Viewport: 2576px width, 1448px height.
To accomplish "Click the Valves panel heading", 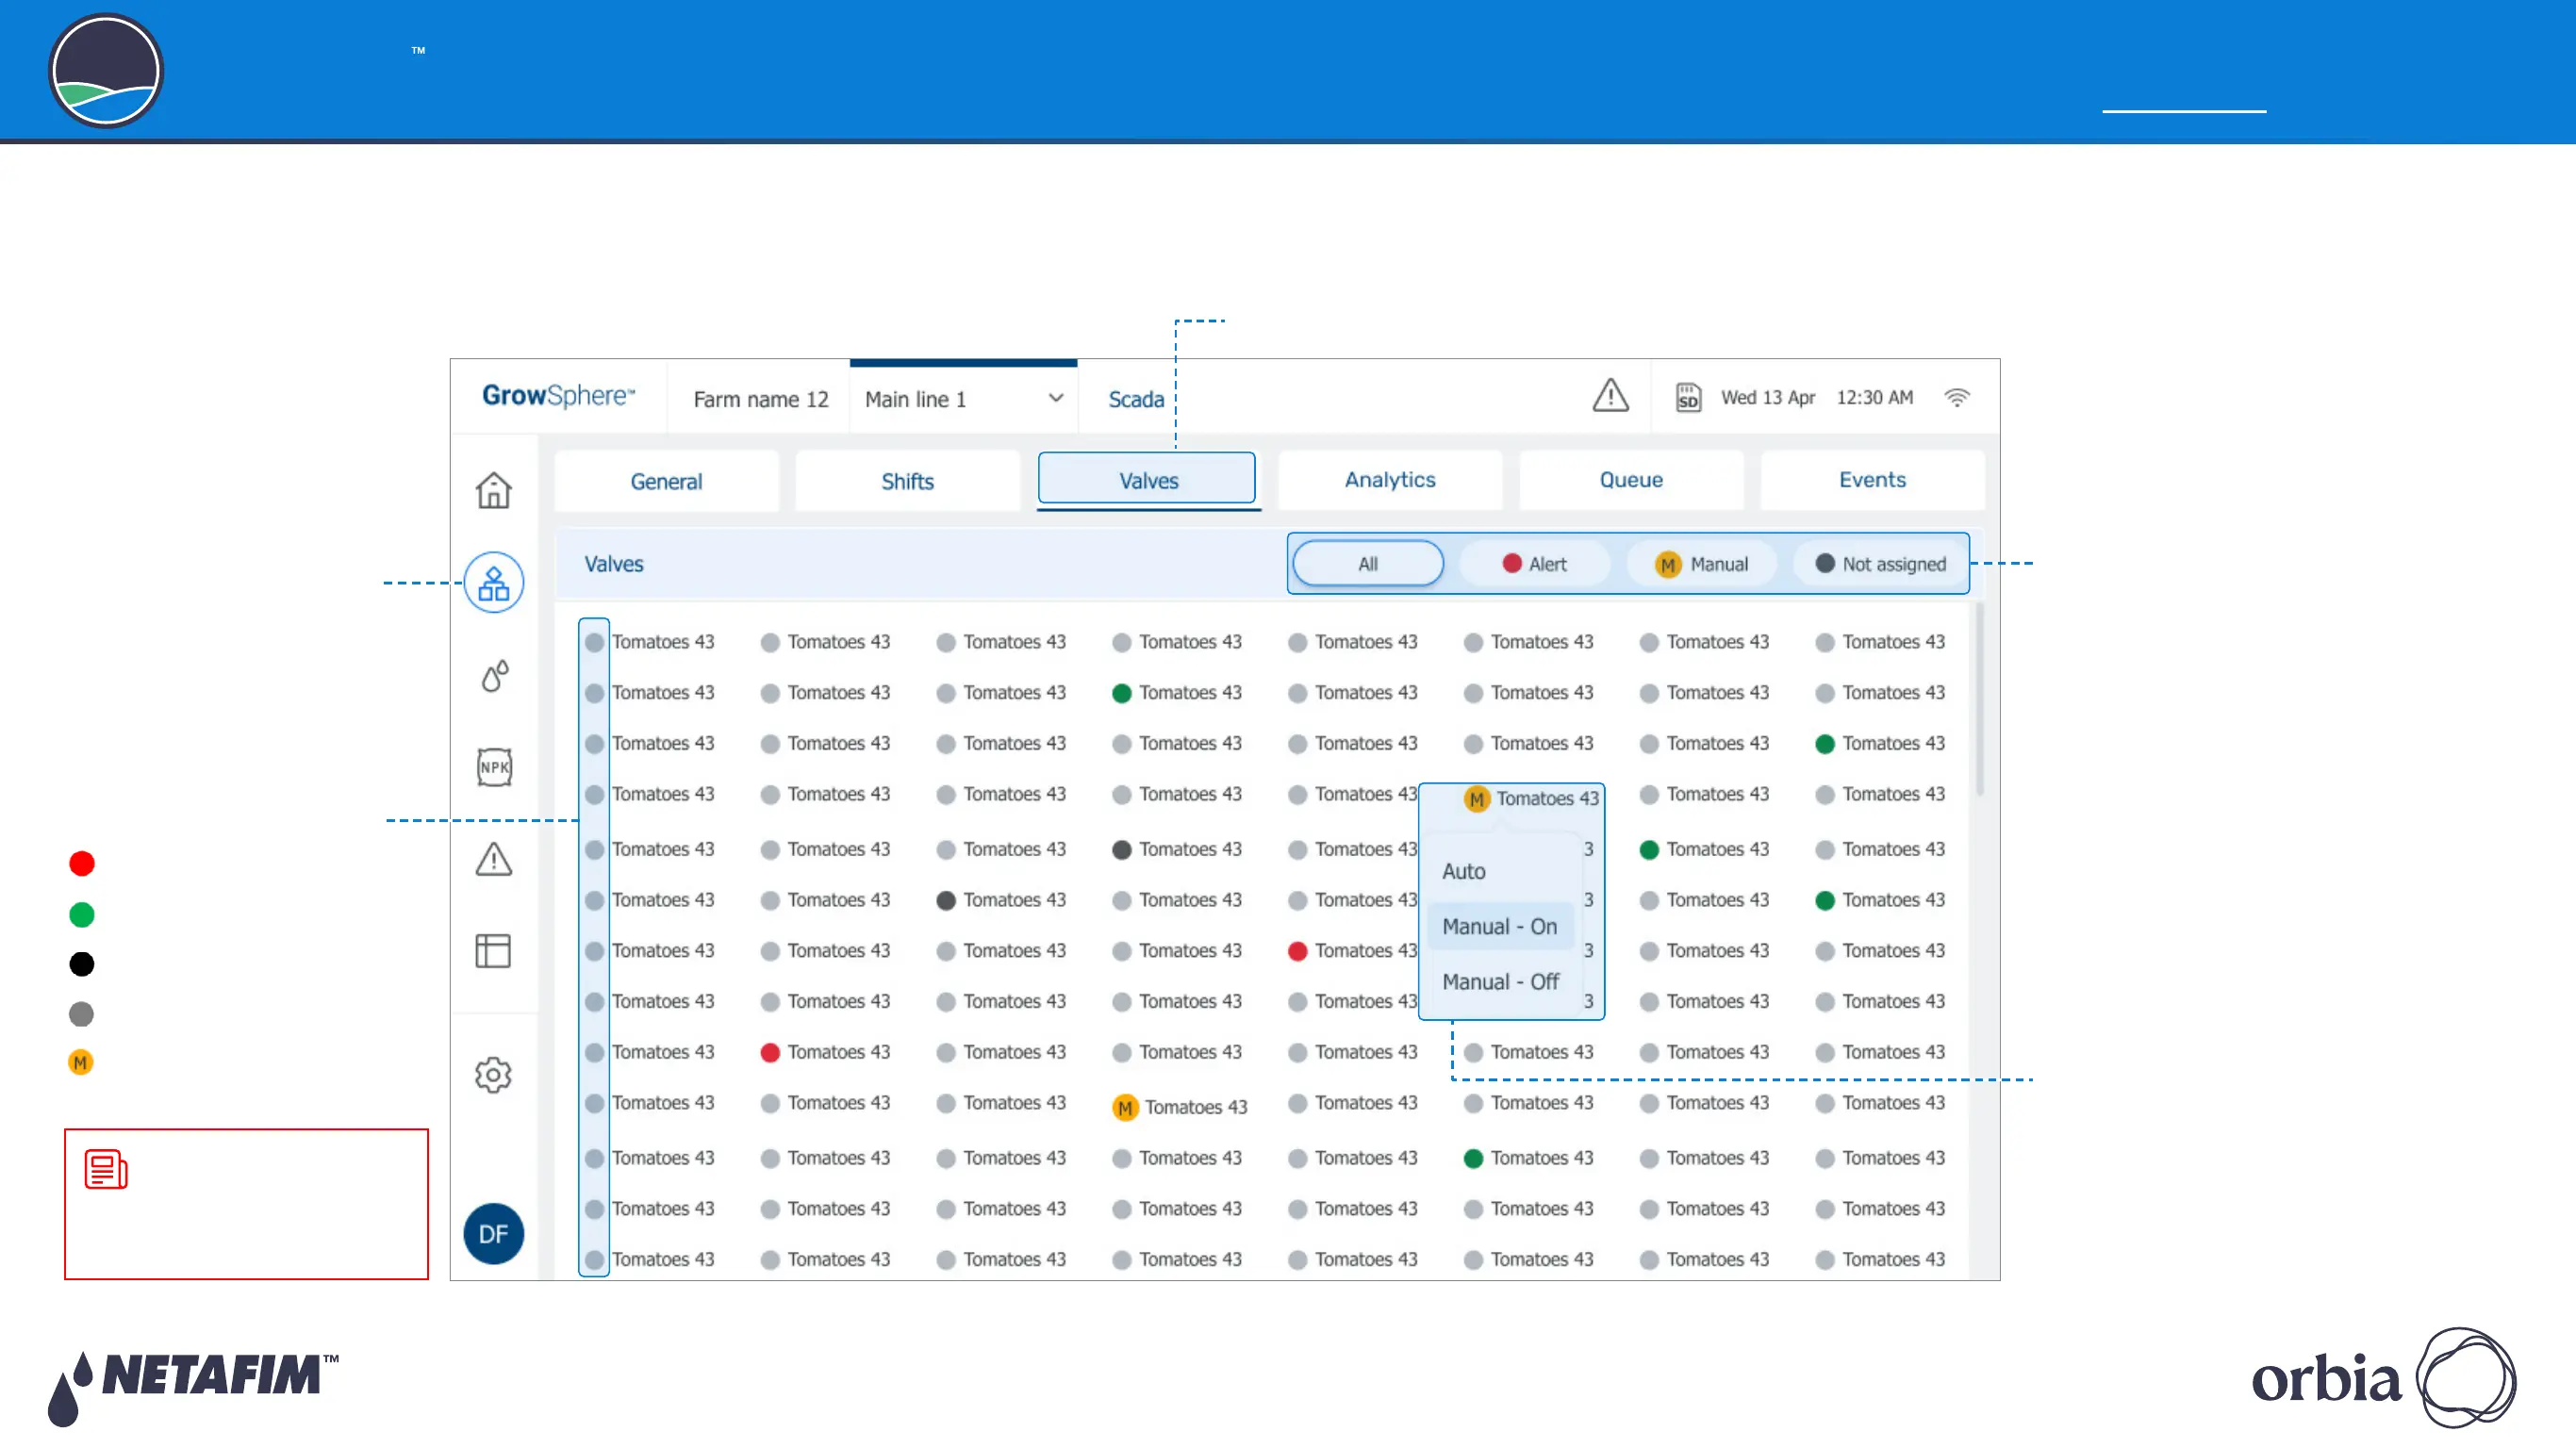I will point(614,564).
